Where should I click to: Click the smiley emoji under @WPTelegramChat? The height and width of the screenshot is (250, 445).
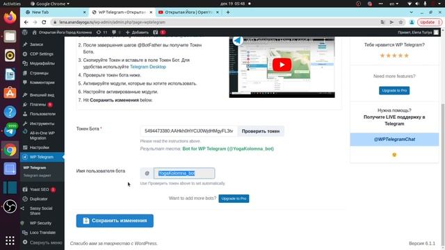coord(394,155)
